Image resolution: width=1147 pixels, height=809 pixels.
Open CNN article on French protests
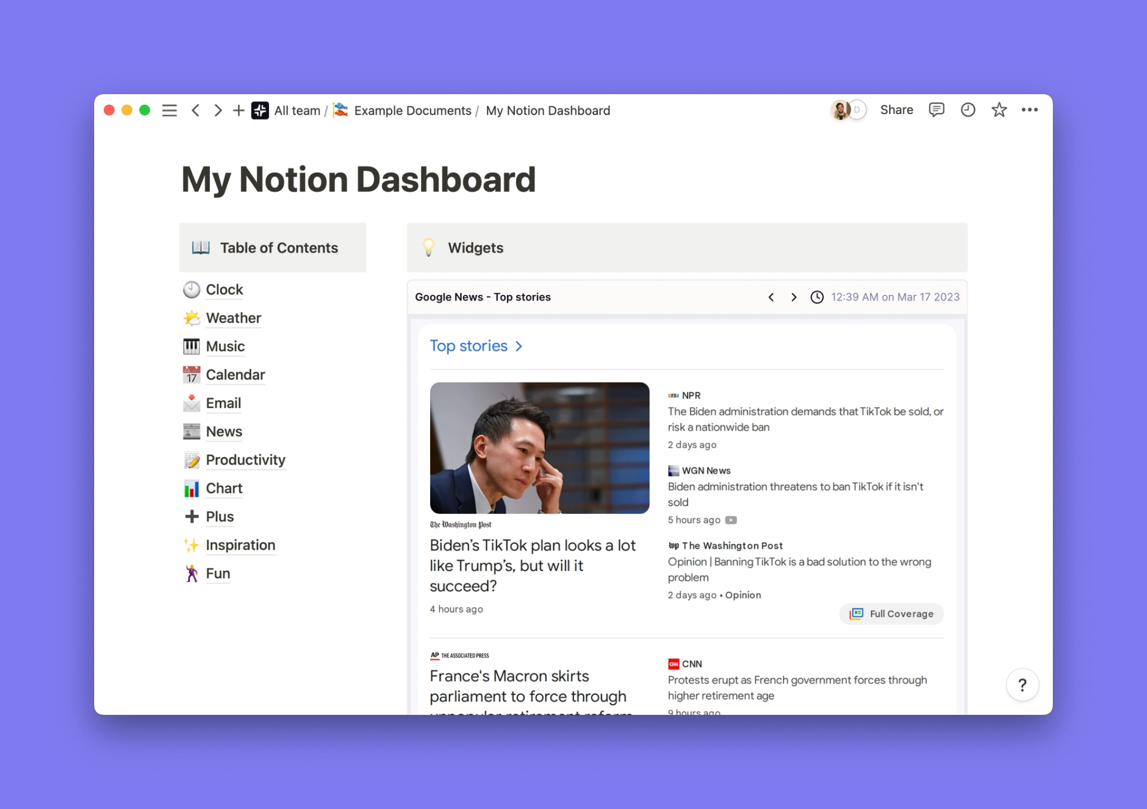pyautogui.click(x=797, y=688)
